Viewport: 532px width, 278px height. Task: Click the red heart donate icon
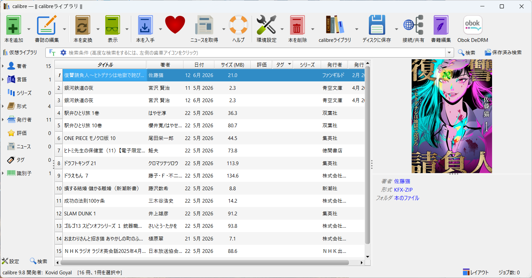point(175,25)
